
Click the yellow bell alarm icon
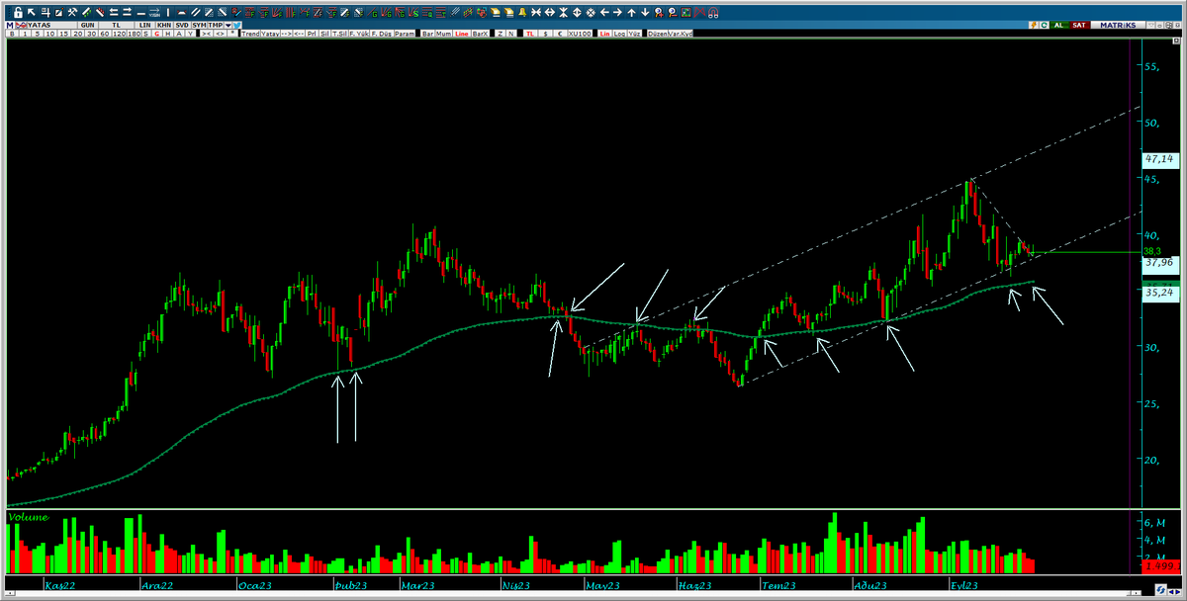click(x=522, y=13)
